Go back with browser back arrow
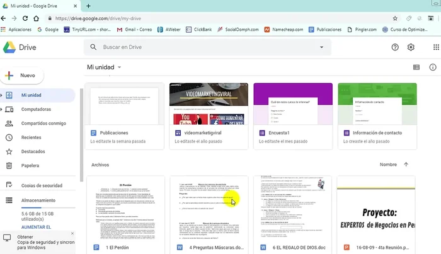The height and width of the screenshot is (254, 441). pyautogui.click(x=3, y=18)
